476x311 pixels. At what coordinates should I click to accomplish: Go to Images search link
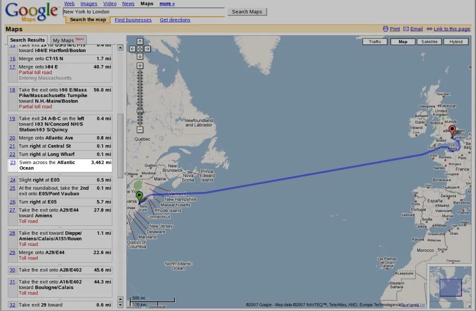point(89,4)
